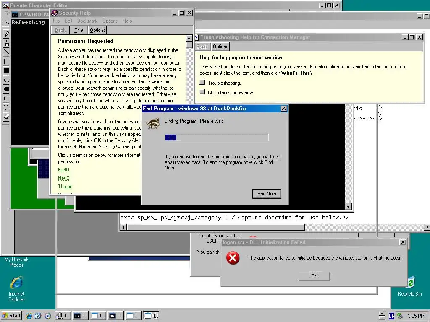Click the taskbar row up stepper arrow
This screenshot has height=322, width=430.
[x=382, y=314]
